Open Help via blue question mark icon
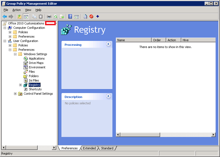The width and height of the screenshot is (220, 157). pos(70,17)
